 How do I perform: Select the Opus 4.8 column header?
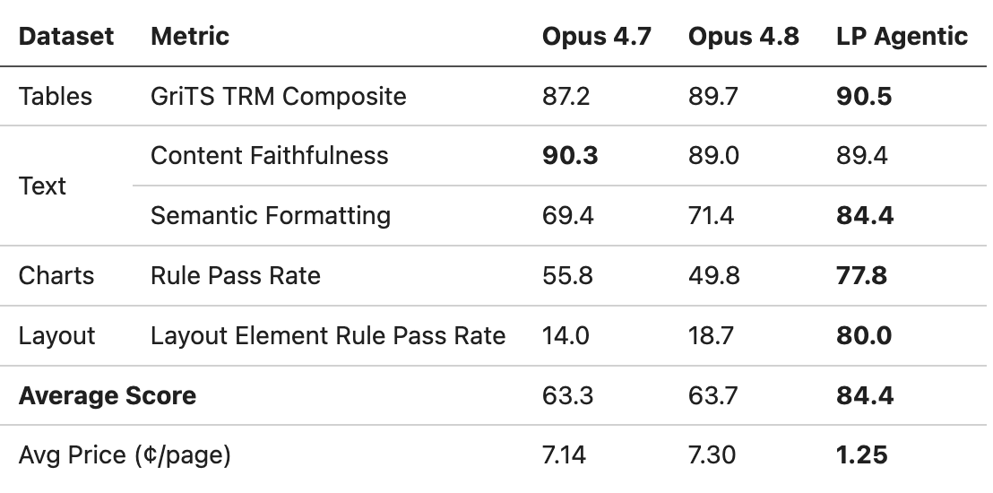coord(744,36)
